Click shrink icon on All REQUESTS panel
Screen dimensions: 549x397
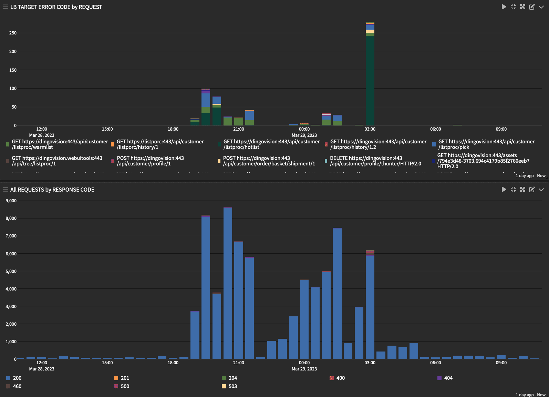coord(513,190)
